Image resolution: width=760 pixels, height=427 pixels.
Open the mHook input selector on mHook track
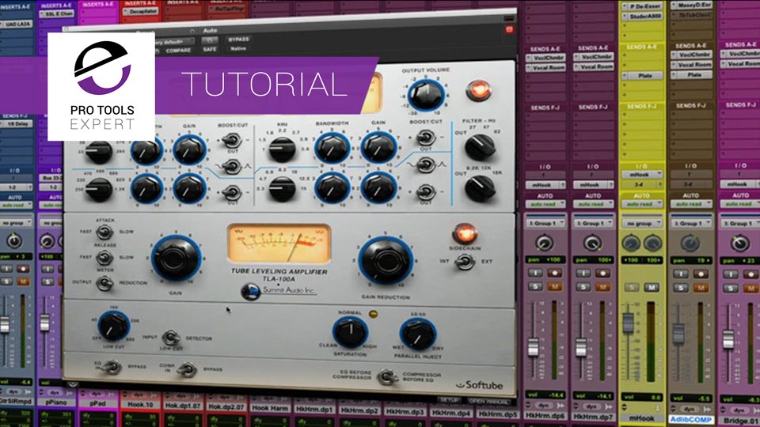(x=642, y=174)
